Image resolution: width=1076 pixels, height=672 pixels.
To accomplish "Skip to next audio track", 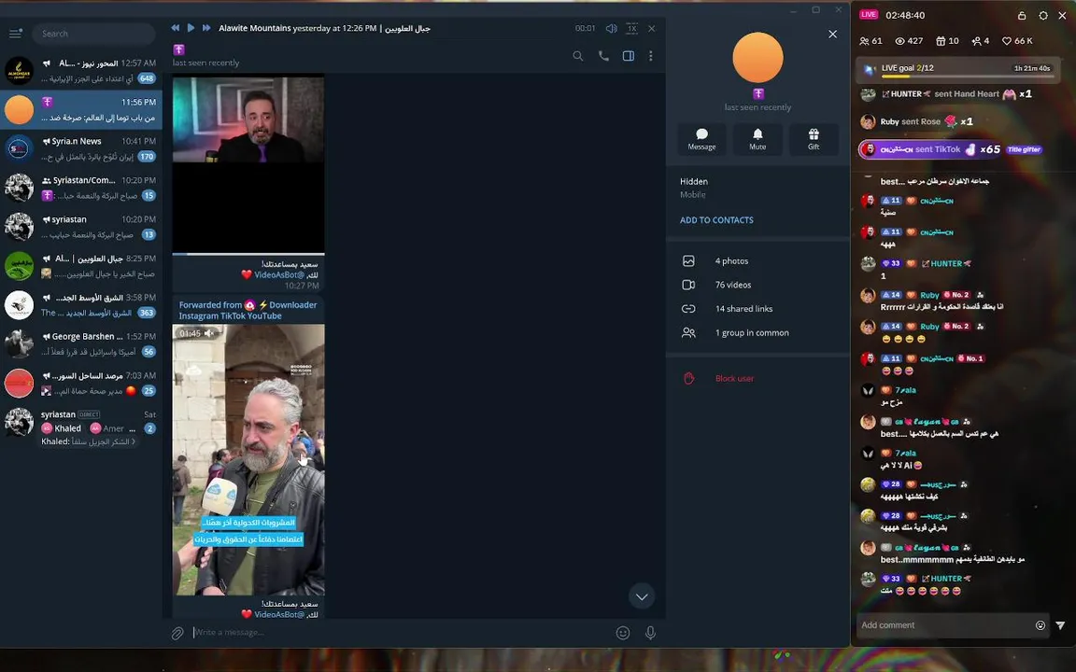I will [206, 28].
